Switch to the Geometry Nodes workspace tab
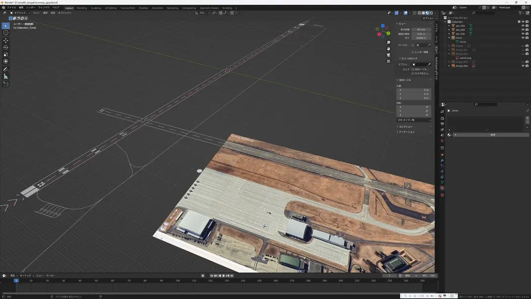531x299 pixels. pyautogui.click(x=209, y=8)
